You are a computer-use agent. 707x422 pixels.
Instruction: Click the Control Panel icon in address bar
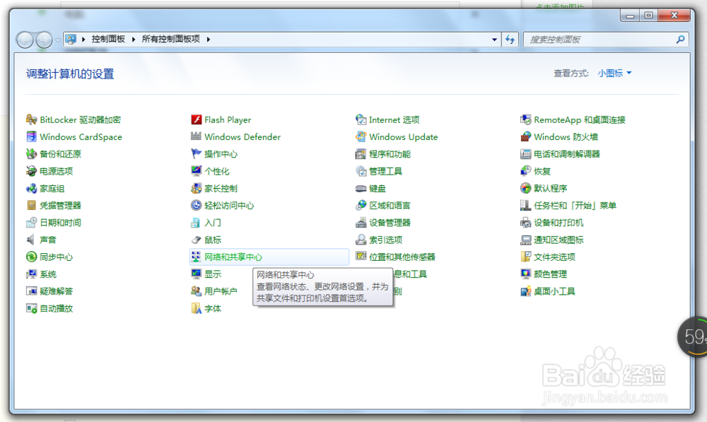[71, 39]
